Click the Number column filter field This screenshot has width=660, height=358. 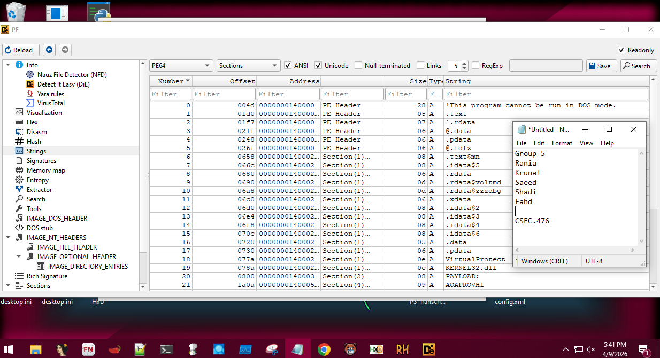click(x=171, y=94)
